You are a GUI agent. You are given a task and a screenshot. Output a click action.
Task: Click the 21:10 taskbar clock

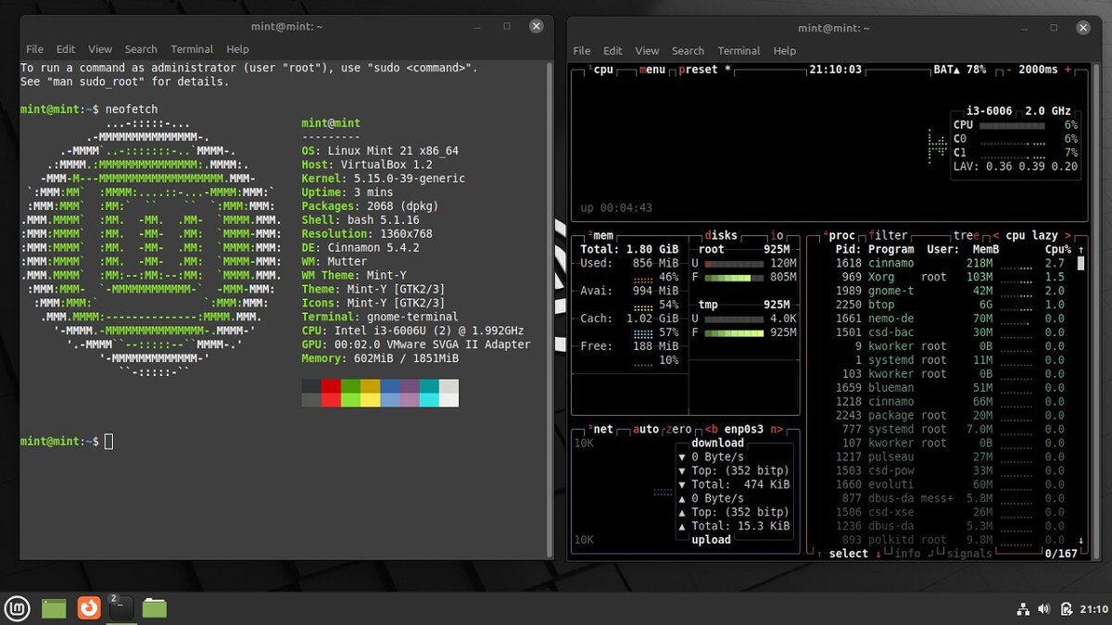pyautogui.click(x=1093, y=609)
